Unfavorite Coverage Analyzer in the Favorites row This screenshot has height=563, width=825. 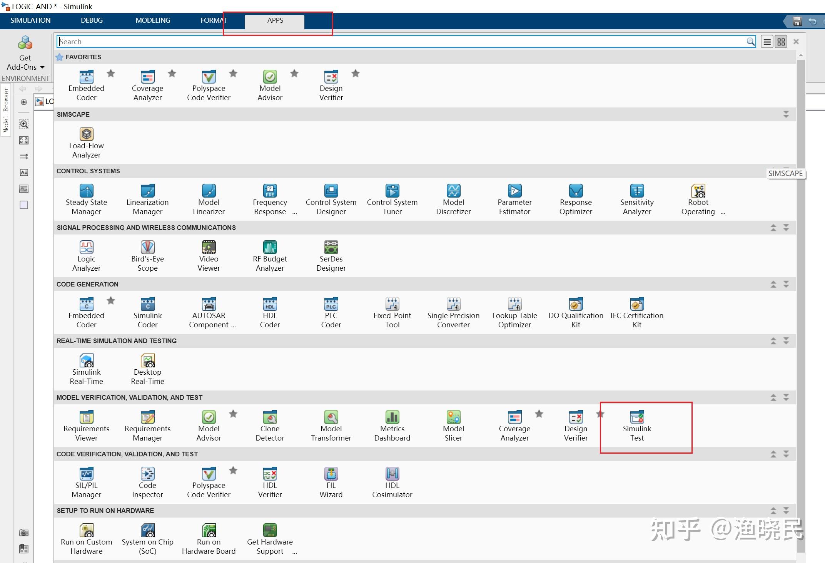(x=172, y=73)
